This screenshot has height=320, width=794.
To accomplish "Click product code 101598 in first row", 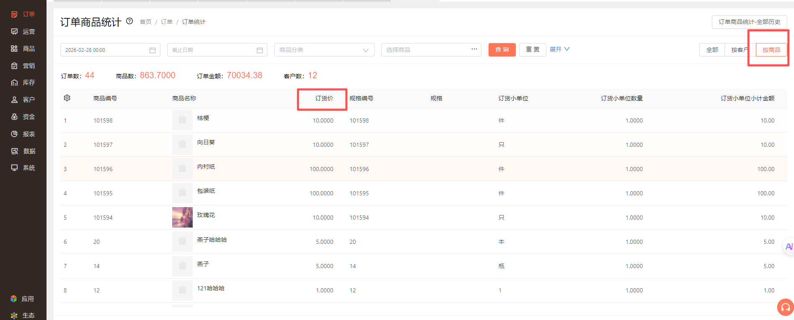I will [x=103, y=120].
